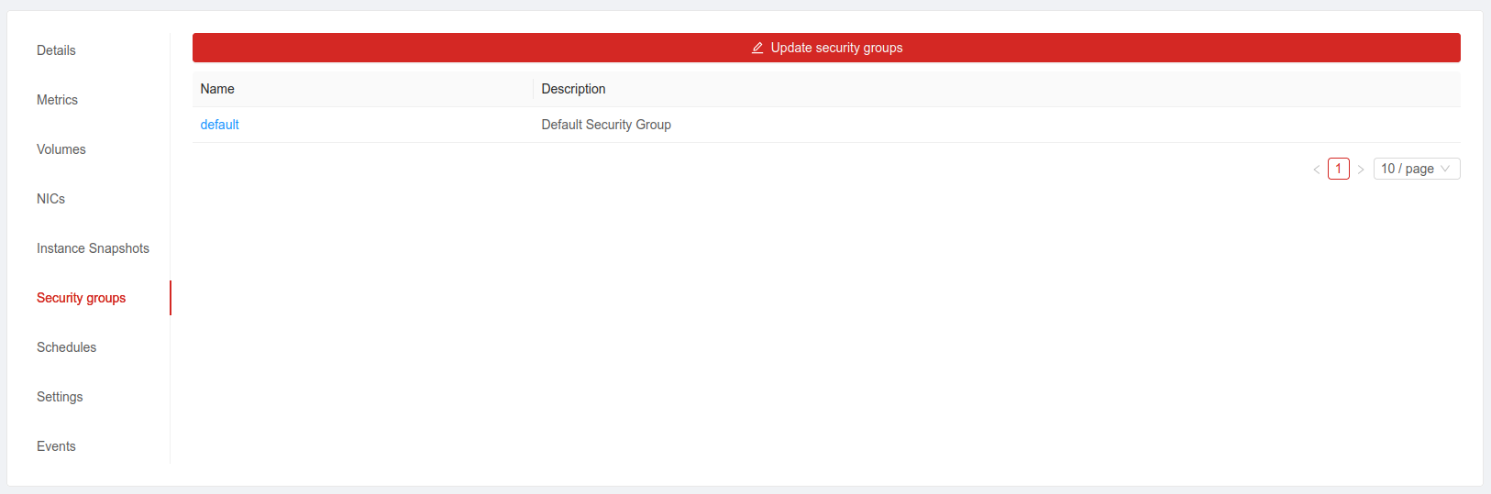The width and height of the screenshot is (1491, 494).
Task: Select the Security groups tab
Action: coord(81,298)
